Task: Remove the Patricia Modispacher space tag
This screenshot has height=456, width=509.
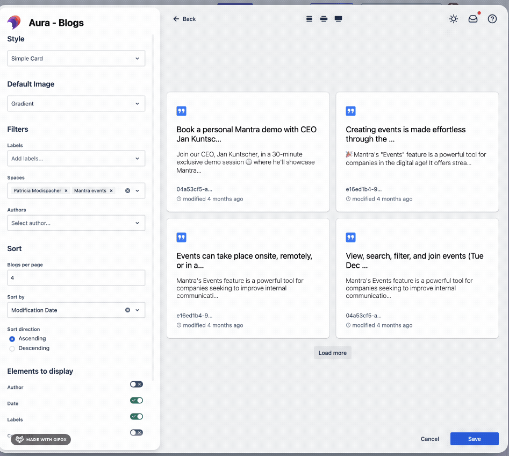Action: (66, 191)
